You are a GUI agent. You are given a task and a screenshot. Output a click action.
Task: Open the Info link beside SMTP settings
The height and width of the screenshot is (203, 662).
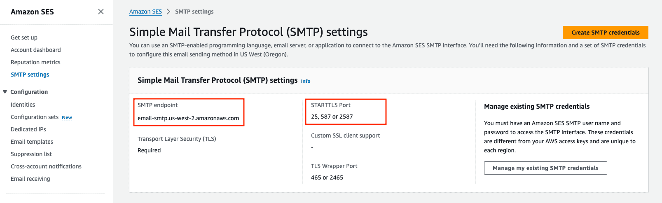pos(306,81)
